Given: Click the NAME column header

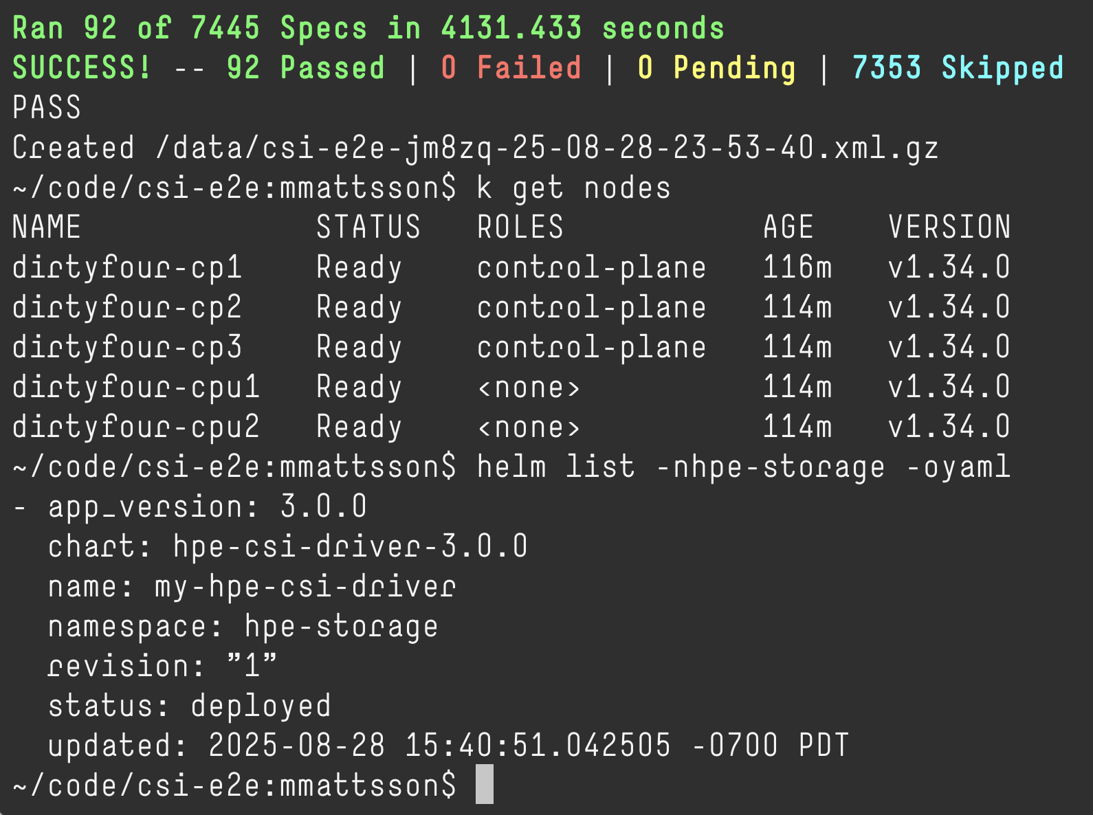Looking at the screenshot, I should click(47, 227).
